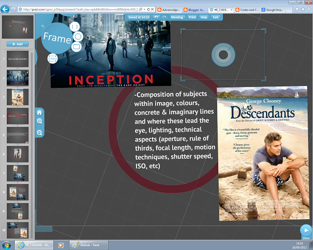Zoom out on the canvas
Image resolution: width=313 pixels, height=250 pixels.
pyautogui.click(x=40, y=133)
